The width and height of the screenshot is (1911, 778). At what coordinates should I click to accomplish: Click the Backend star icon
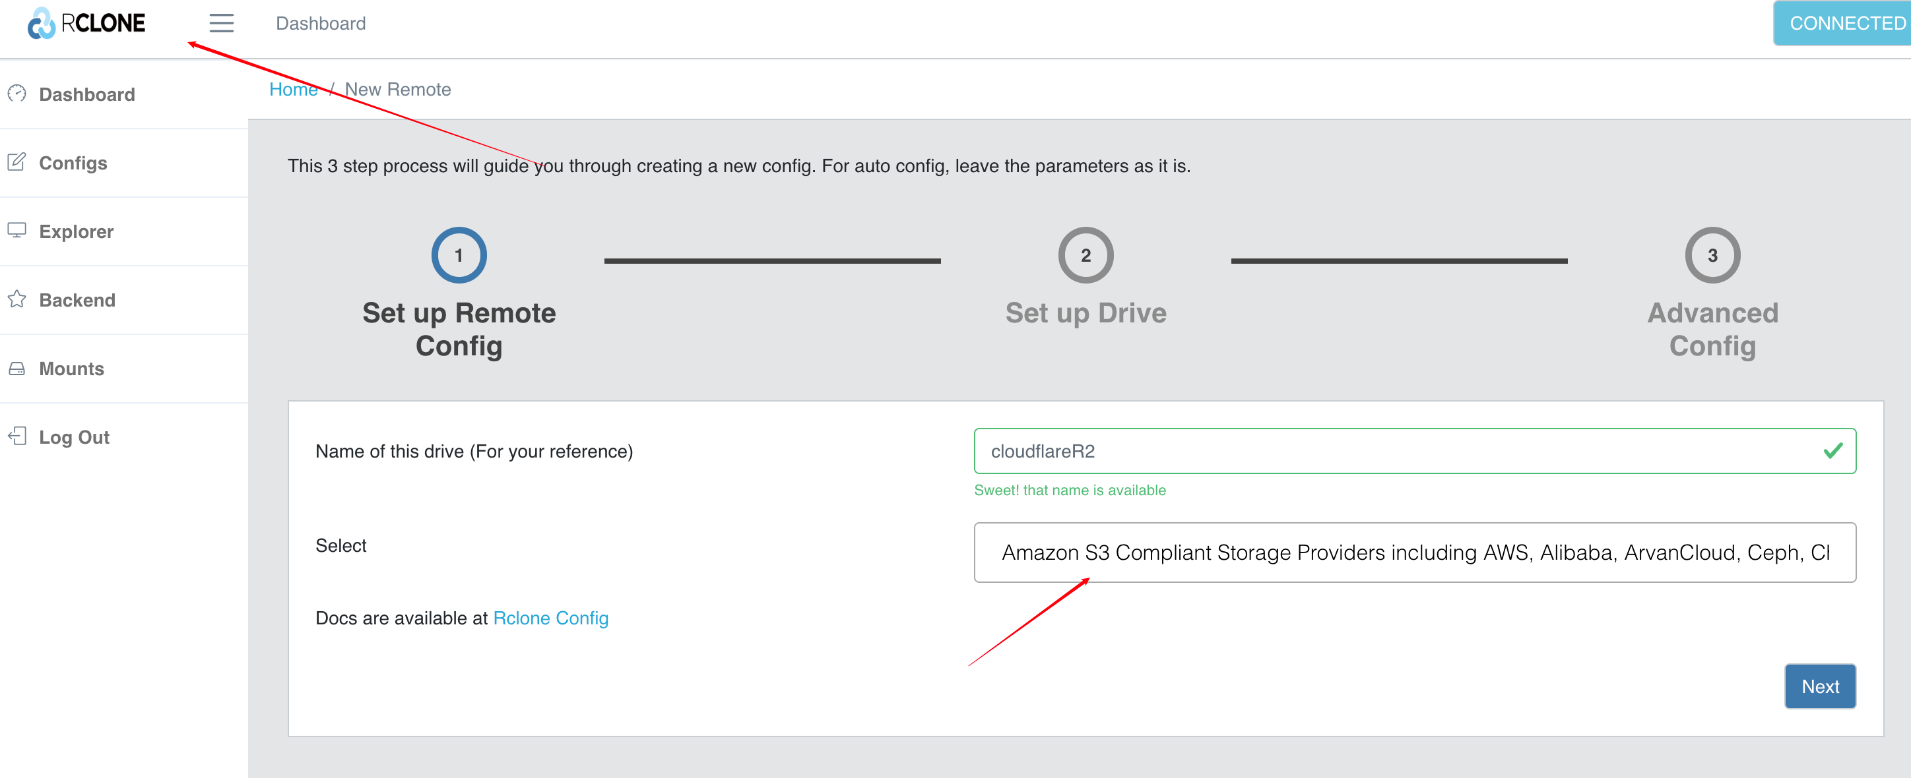[17, 299]
